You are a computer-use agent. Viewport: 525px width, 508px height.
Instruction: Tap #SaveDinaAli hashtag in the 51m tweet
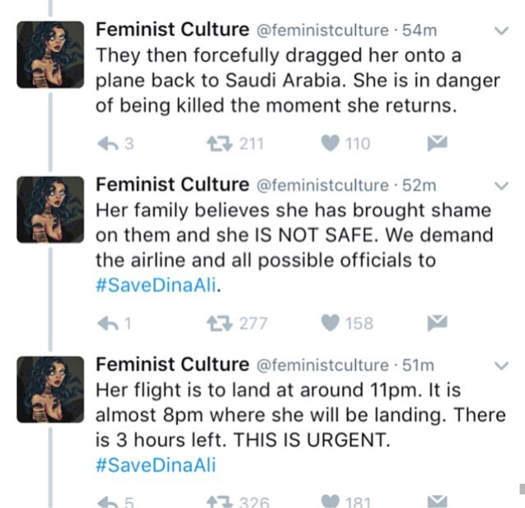pyautogui.click(x=156, y=465)
